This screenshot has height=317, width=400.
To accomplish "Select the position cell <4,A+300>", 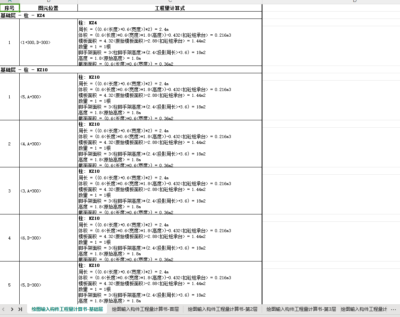I will coord(49,144).
